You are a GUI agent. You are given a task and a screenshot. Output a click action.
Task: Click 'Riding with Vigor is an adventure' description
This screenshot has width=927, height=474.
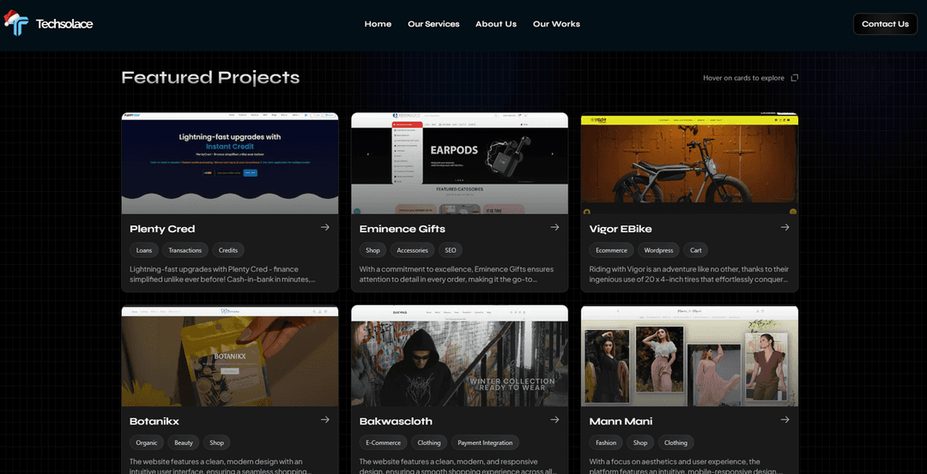[689, 274]
